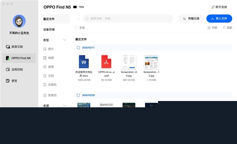Collapse the 来源 section chevron
The width and height of the screenshot is (237, 144).
point(64,105)
